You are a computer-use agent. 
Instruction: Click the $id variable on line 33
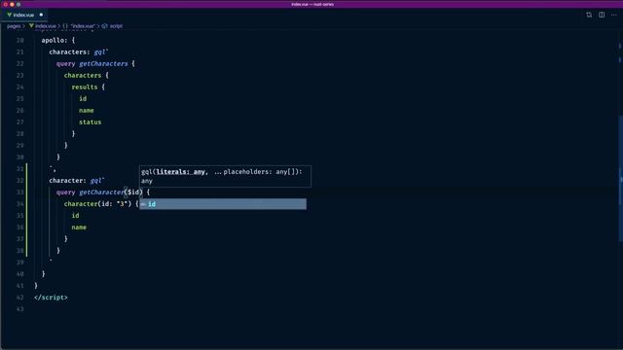coord(133,192)
